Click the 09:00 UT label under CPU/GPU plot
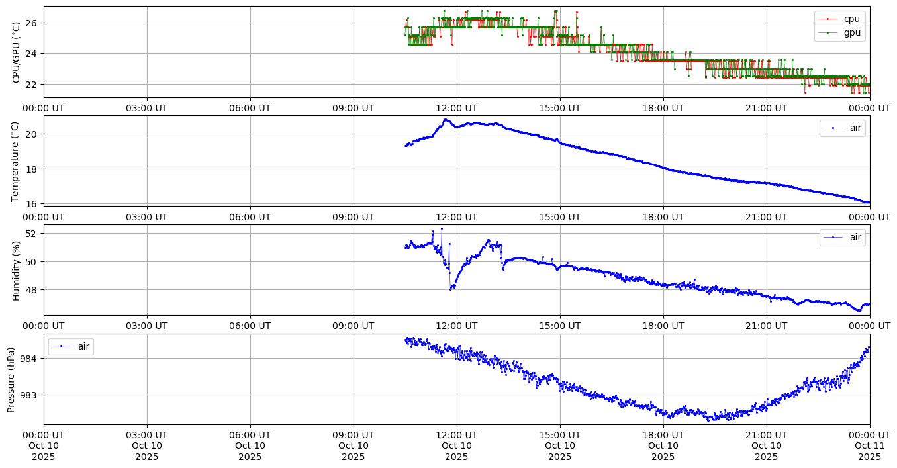 [353, 108]
